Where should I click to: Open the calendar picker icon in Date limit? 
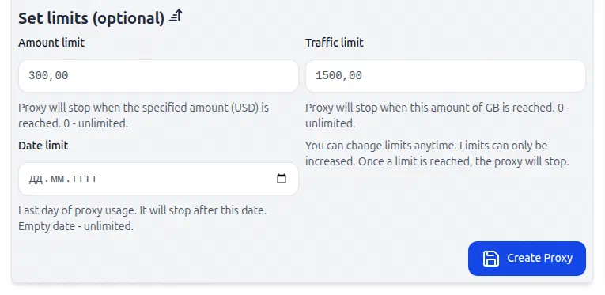click(x=282, y=179)
